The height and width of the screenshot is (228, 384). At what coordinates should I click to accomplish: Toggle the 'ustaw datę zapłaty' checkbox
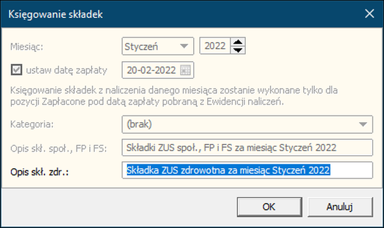tap(16, 70)
